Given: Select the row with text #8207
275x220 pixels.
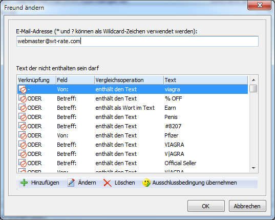Looking at the screenshot, I should [x=133, y=126].
